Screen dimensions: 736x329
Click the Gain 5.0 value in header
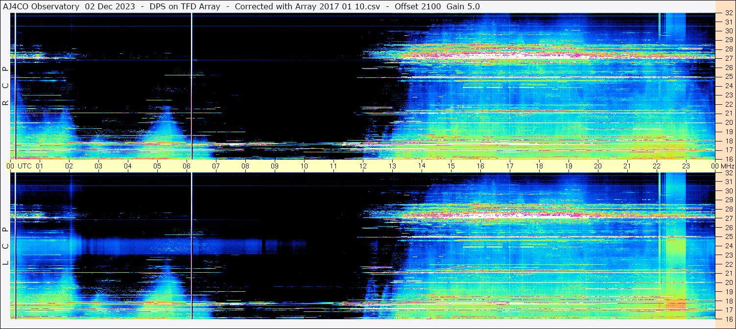pos(463,7)
